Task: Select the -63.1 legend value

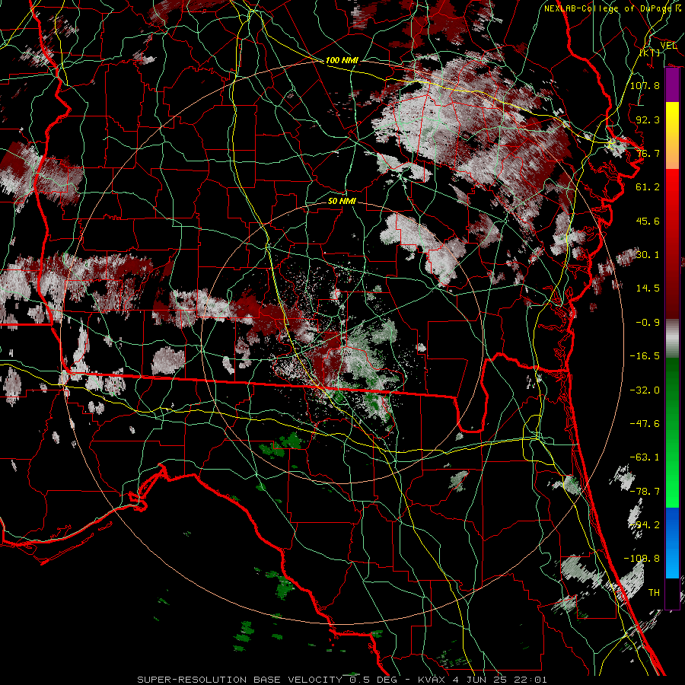Action: [x=645, y=457]
